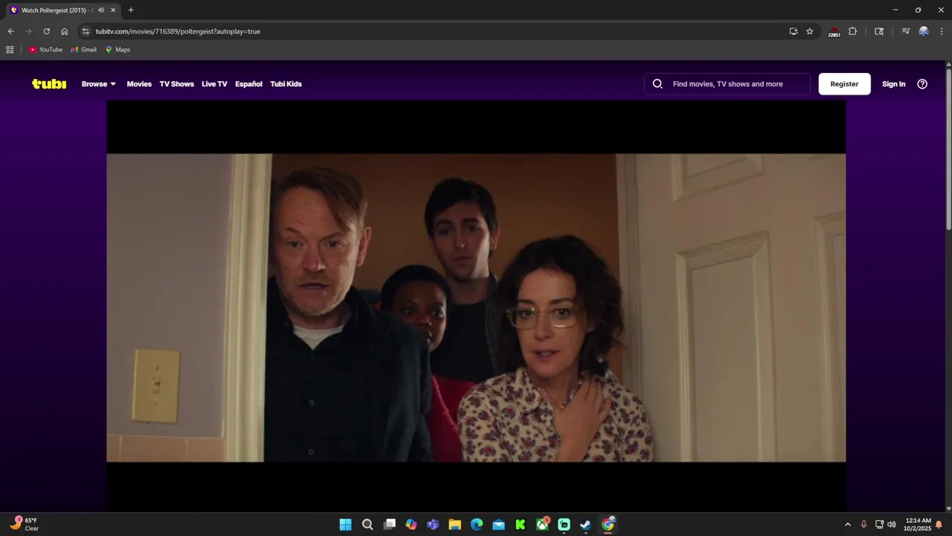The width and height of the screenshot is (952, 536).
Task: Click the Register button
Action: (x=844, y=84)
